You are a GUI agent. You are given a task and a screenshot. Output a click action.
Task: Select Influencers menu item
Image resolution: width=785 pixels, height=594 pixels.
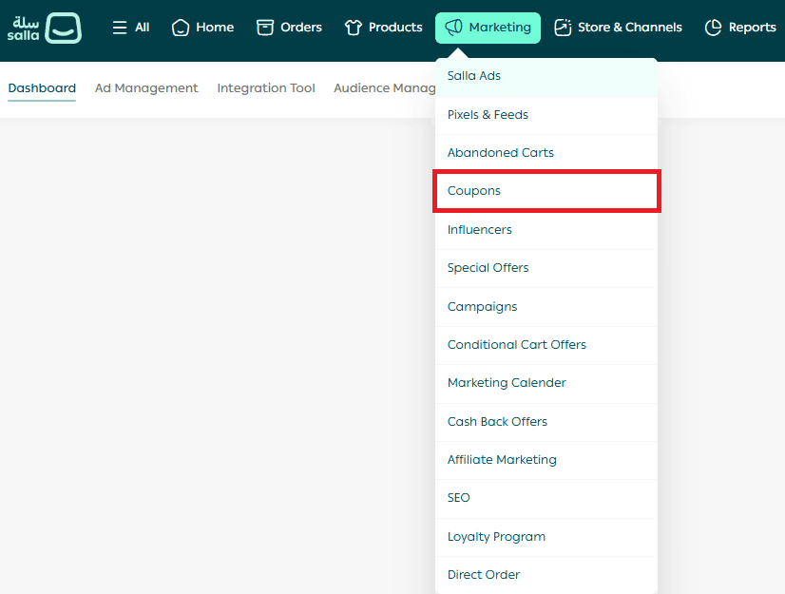point(479,230)
